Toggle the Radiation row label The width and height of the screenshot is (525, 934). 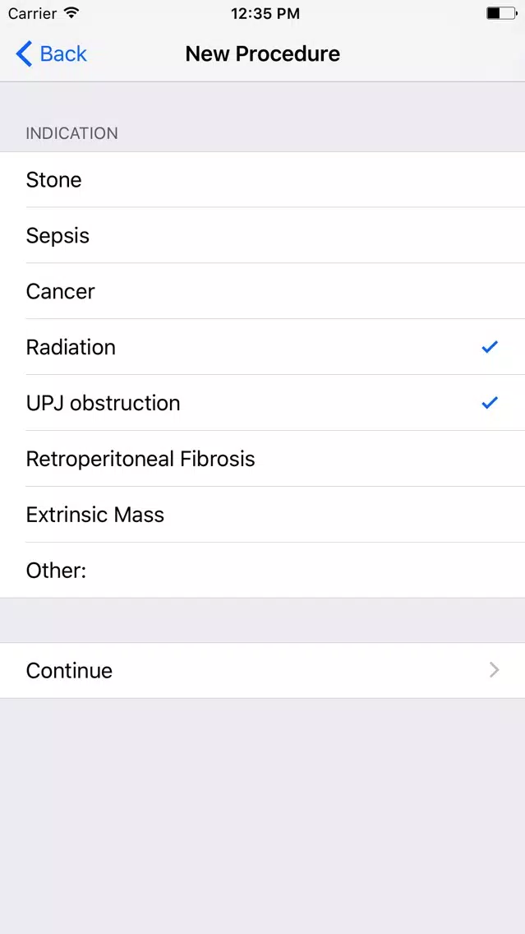pos(71,347)
